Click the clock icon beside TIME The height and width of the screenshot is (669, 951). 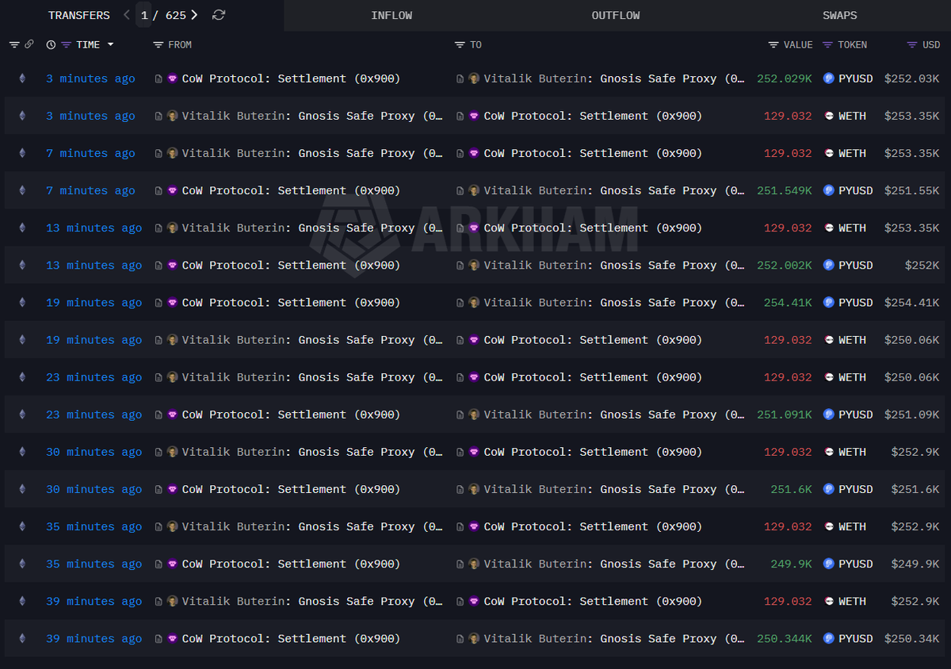[x=51, y=45]
